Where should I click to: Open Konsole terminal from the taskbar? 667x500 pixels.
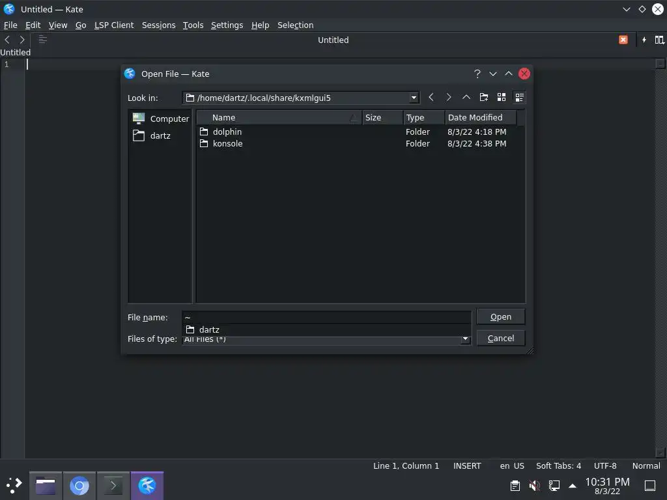[113, 485]
